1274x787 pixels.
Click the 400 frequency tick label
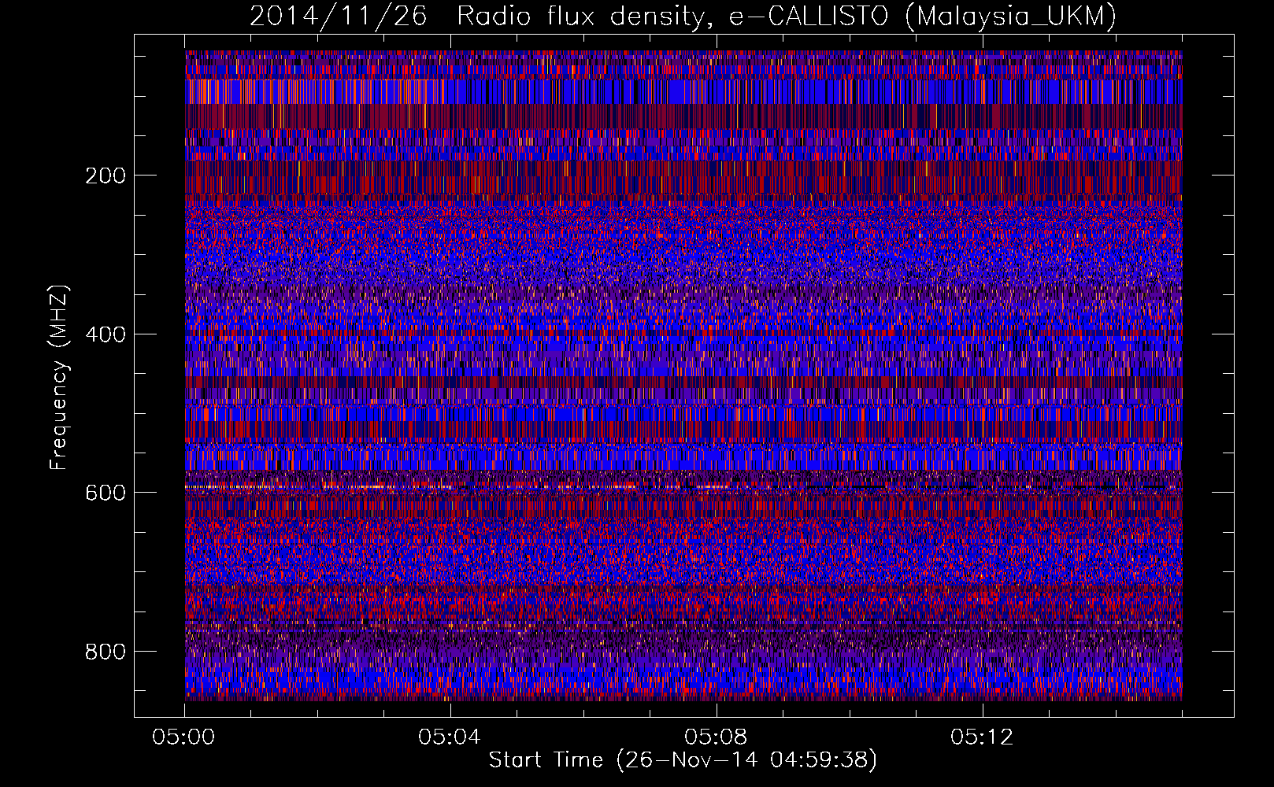pyautogui.click(x=105, y=334)
